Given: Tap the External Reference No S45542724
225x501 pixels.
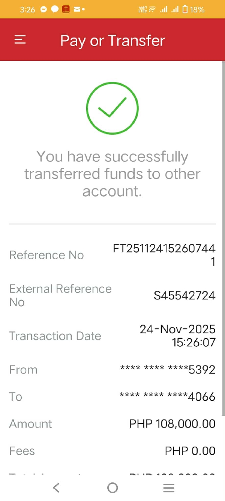Looking at the screenshot, I should (x=184, y=295).
